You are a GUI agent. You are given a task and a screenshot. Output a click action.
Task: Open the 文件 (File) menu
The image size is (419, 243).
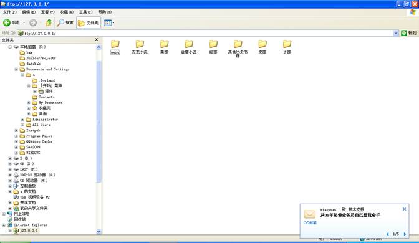click(x=9, y=12)
